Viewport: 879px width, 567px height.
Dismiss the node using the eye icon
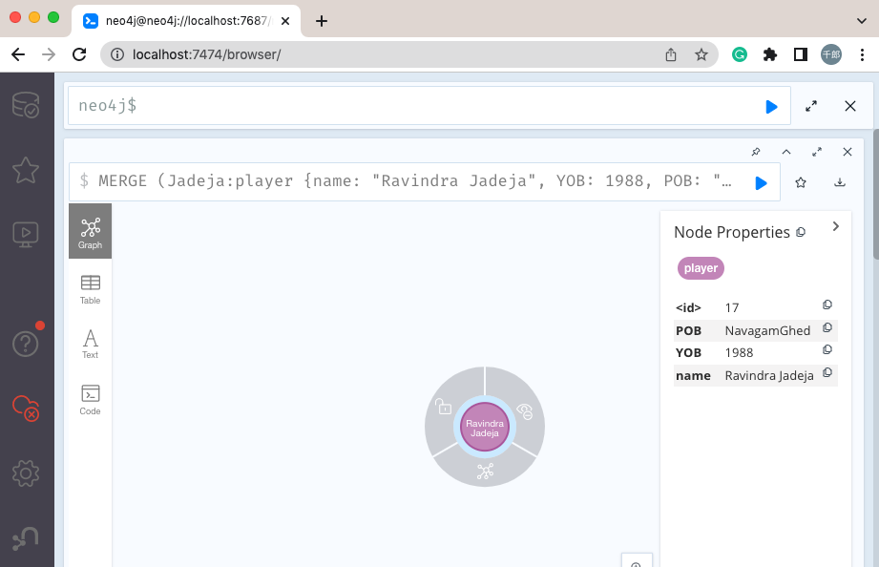tap(525, 411)
